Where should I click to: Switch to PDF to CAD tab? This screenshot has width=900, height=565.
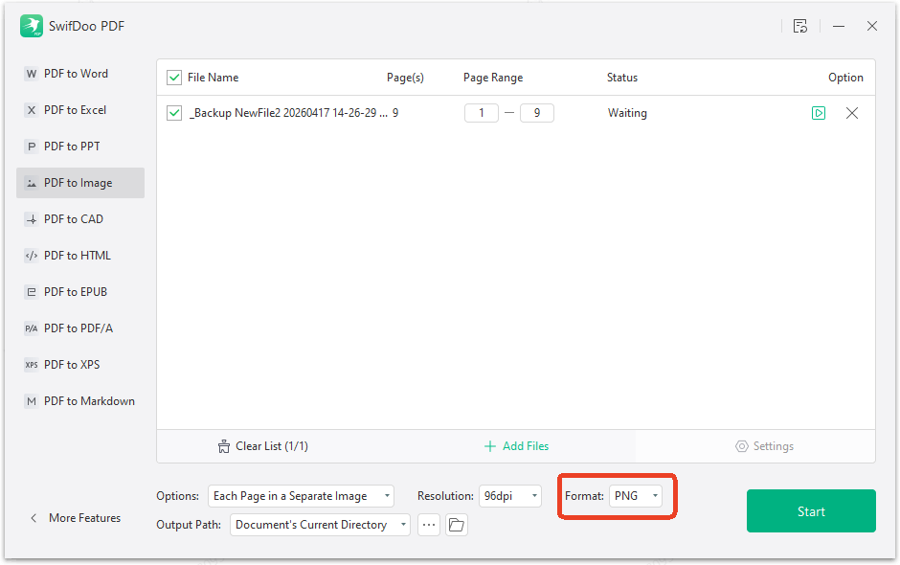pyautogui.click(x=80, y=219)
